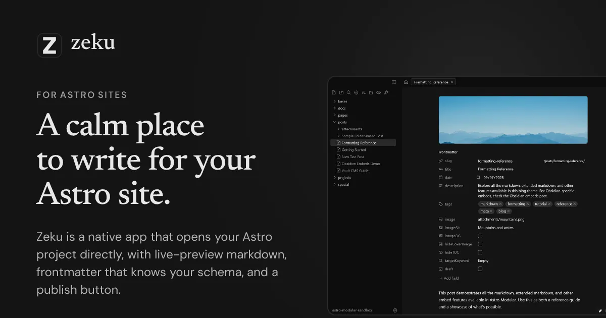
Task: Click the link icon next to slug
Action: pos(441,161)
